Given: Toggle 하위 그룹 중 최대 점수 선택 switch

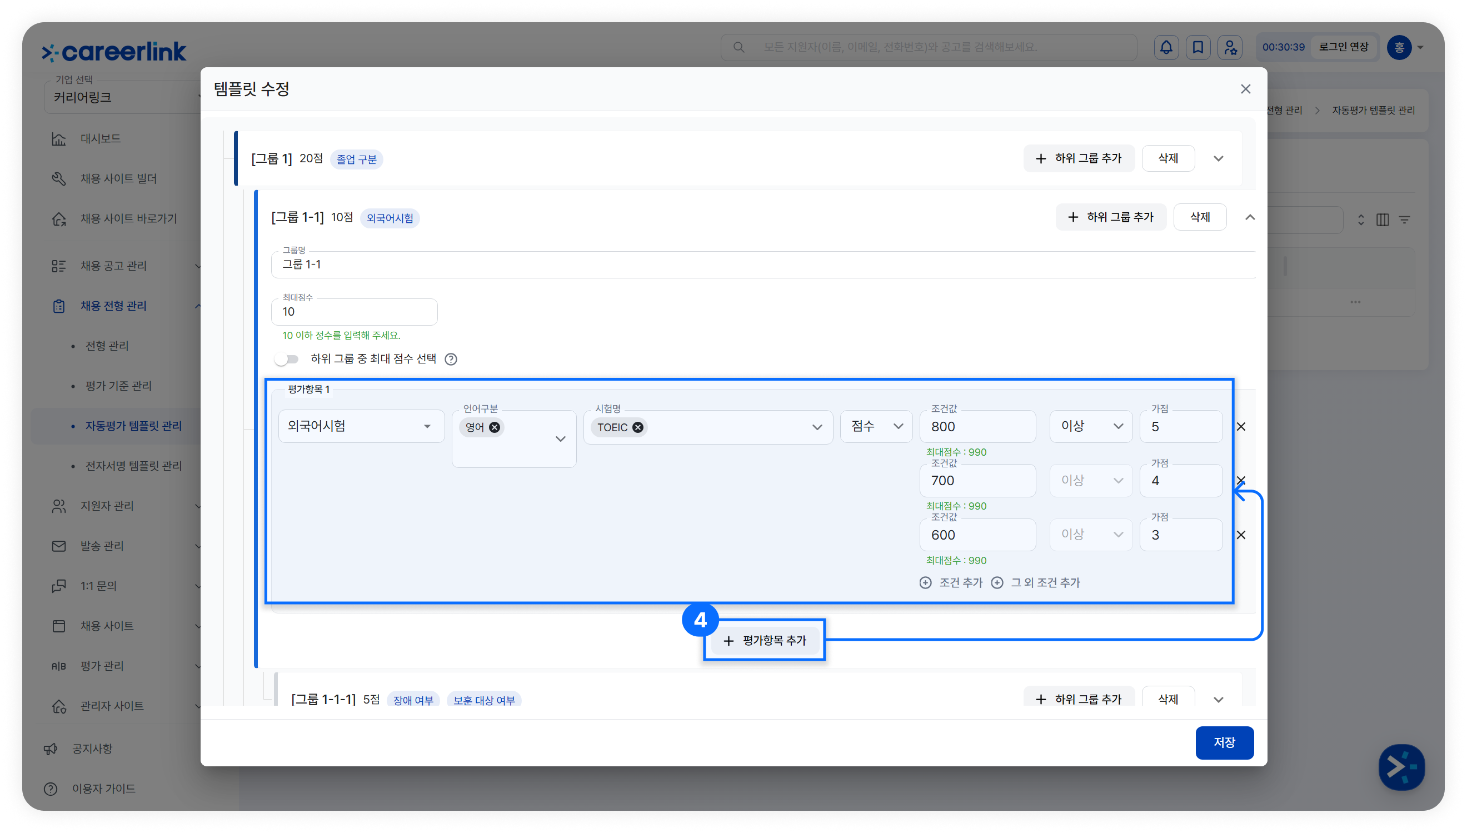Looking at the screenshot, I should [x=286, y=360].
